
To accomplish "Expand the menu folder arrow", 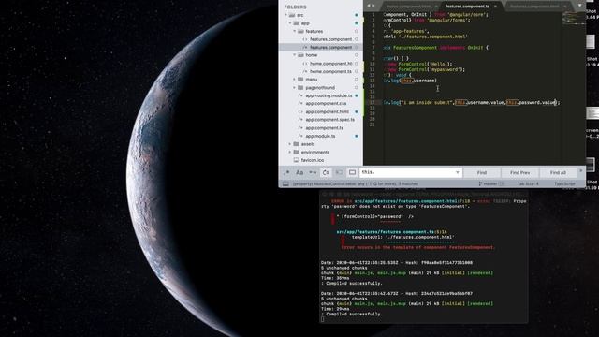I will [295, 80].
